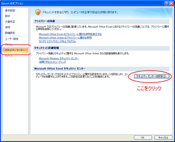175x142 pixels.
Task: Open Excel privacy statement link
Action: [70, 34]
